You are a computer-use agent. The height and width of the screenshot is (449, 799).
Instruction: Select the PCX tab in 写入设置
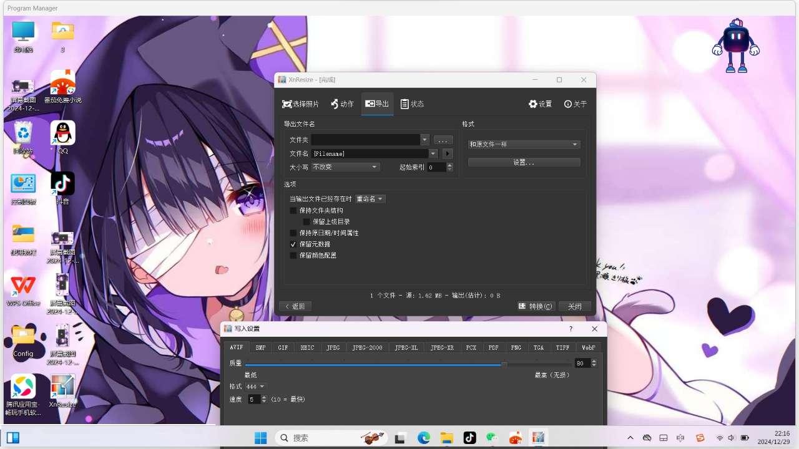471,347
